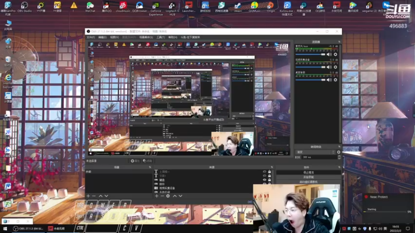Open the transitions dock panel corner button
This screenshot has height=233, width=415.
click(x=339, y=147)
